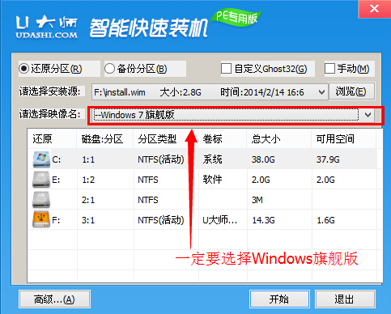Click NTFS(活动) type in the C: row
Screen dimensions: 391x314
(x=161, y=159)
